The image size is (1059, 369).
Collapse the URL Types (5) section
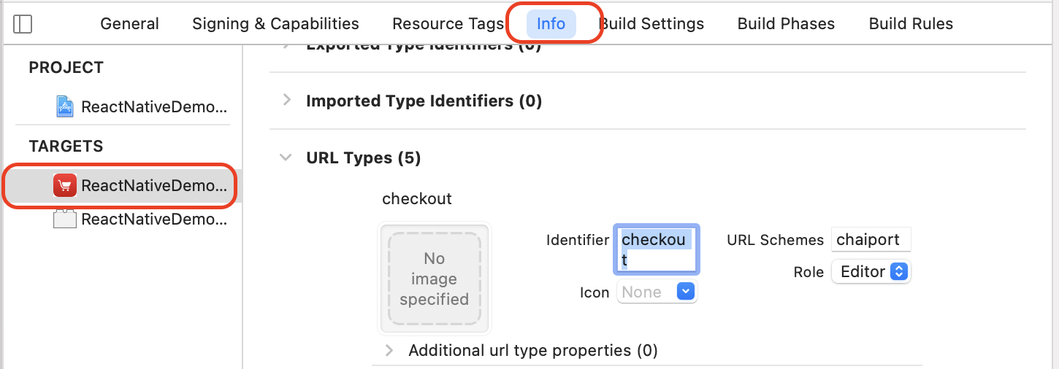click(x=286, y=158)
